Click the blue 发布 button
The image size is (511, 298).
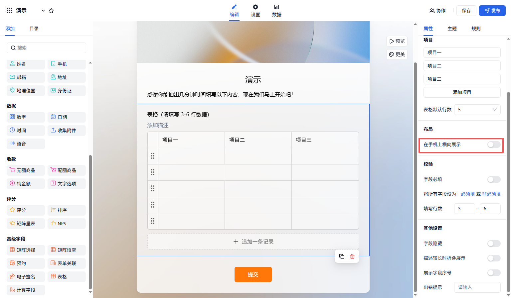492,11
